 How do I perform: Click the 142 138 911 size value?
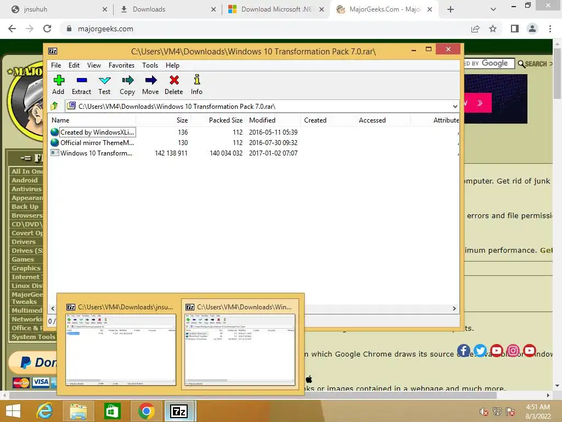[171, 153]
